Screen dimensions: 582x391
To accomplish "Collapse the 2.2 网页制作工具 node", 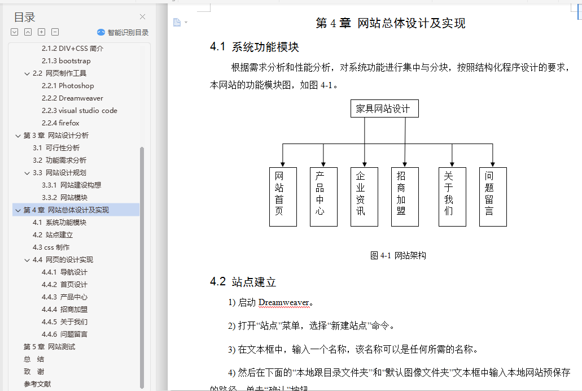I will pyautogui.click(x=27, y=73).
